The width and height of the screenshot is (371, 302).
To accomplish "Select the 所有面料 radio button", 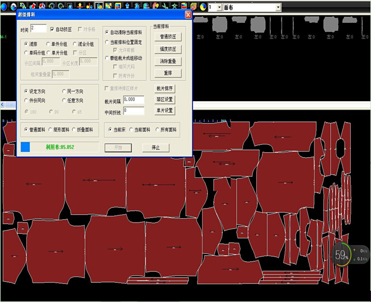I will click(158, 130).
